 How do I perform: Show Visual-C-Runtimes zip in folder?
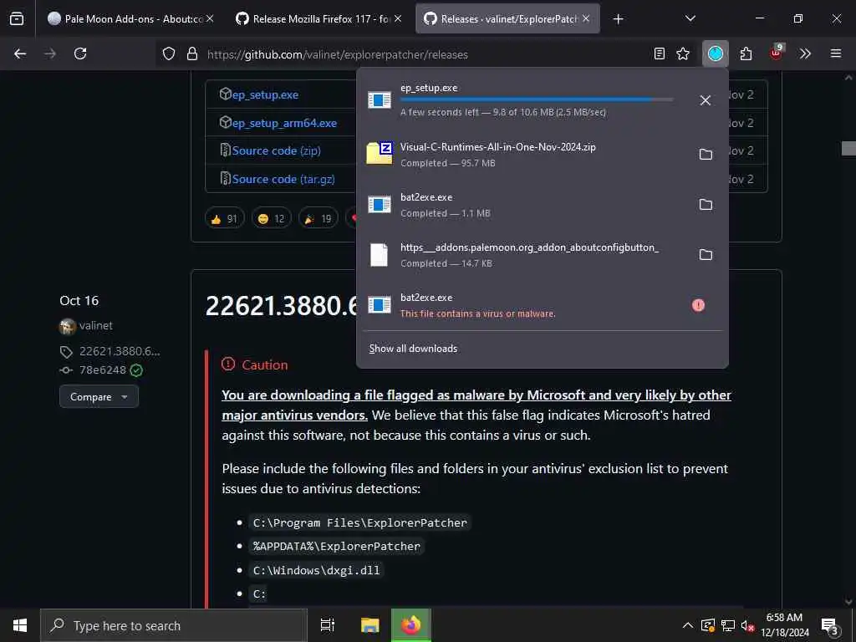706,155
